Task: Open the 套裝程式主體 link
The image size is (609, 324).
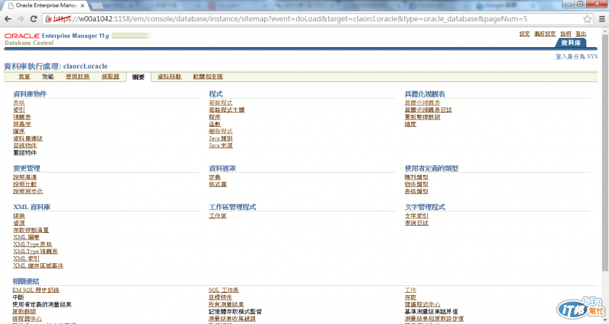Action: tap(227, 110)
